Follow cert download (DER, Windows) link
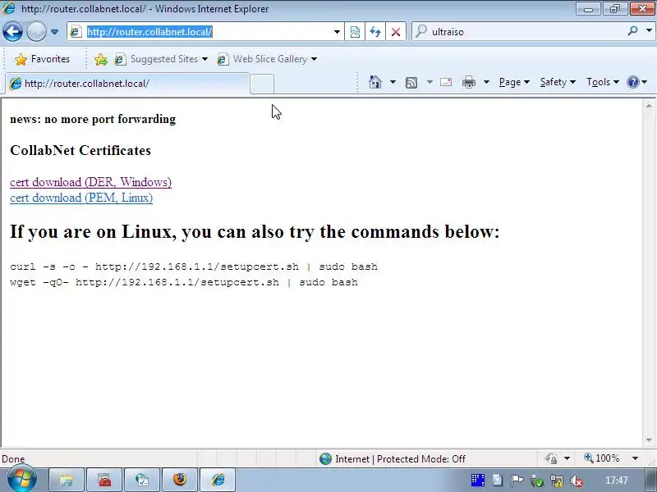Screen dimensions: 657x492 tap(90, 182)
